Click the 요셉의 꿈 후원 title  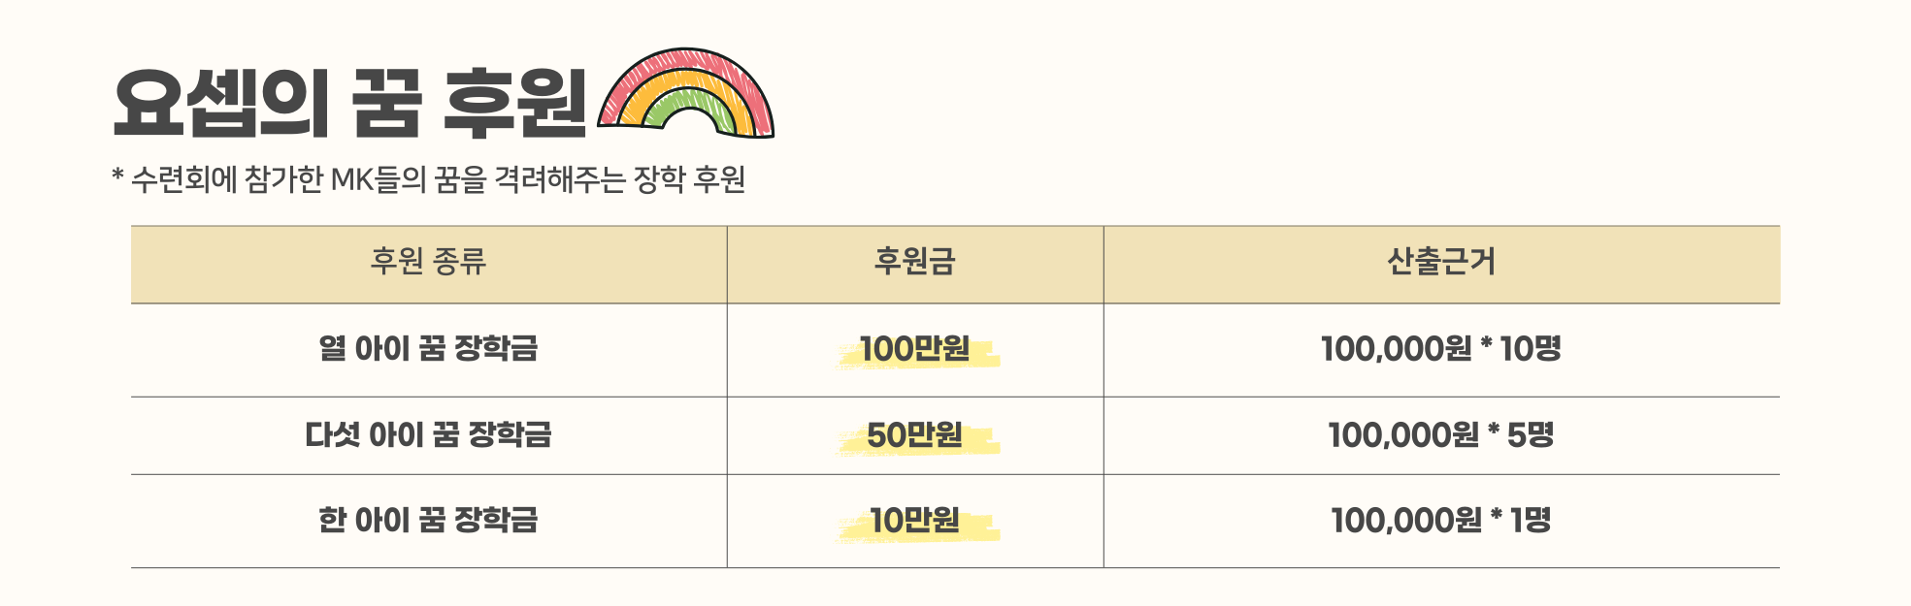coord(350,103)
